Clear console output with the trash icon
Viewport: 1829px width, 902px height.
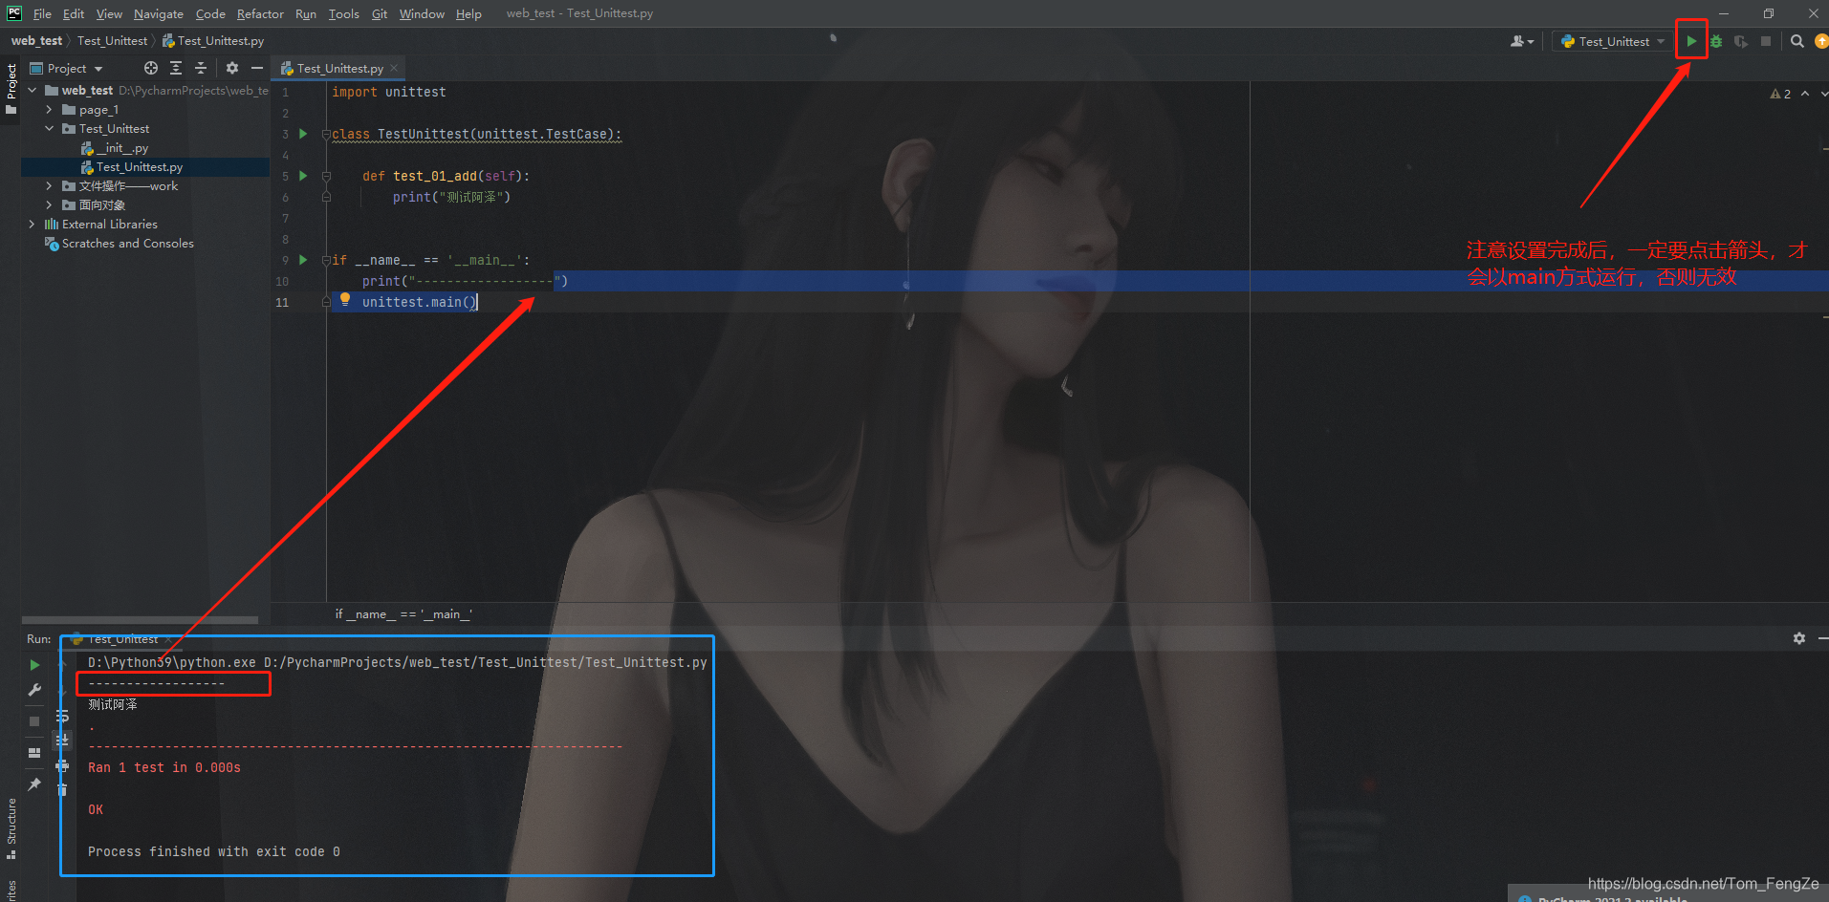(62, 790)
